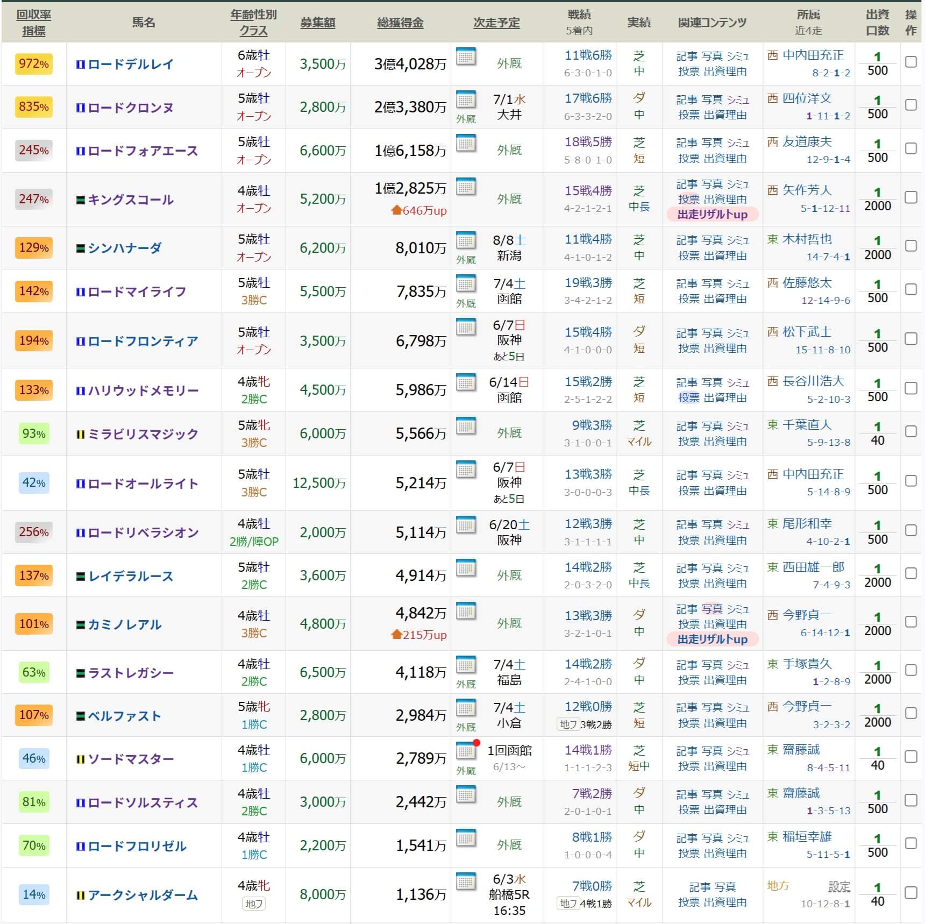Tick the checkbox for ロードクロンヌ
Image resolution: width=925 pixels, height=924 pixels.
point(910,104)
